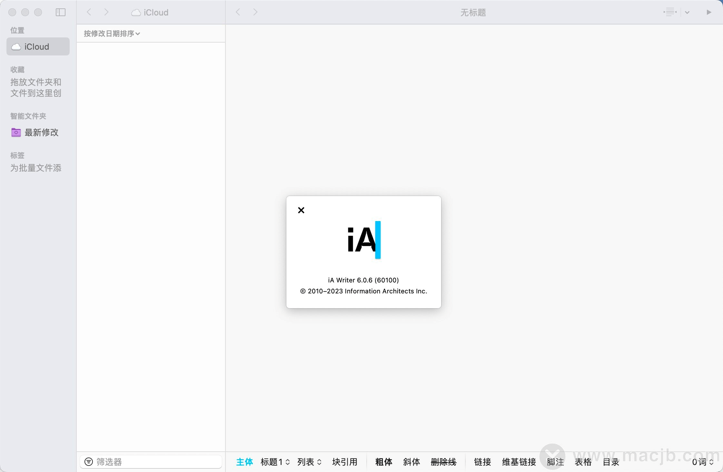Navigate forward in the editor title bar
The height and width of the screenshot is (472, 723).
pos(255,12)
